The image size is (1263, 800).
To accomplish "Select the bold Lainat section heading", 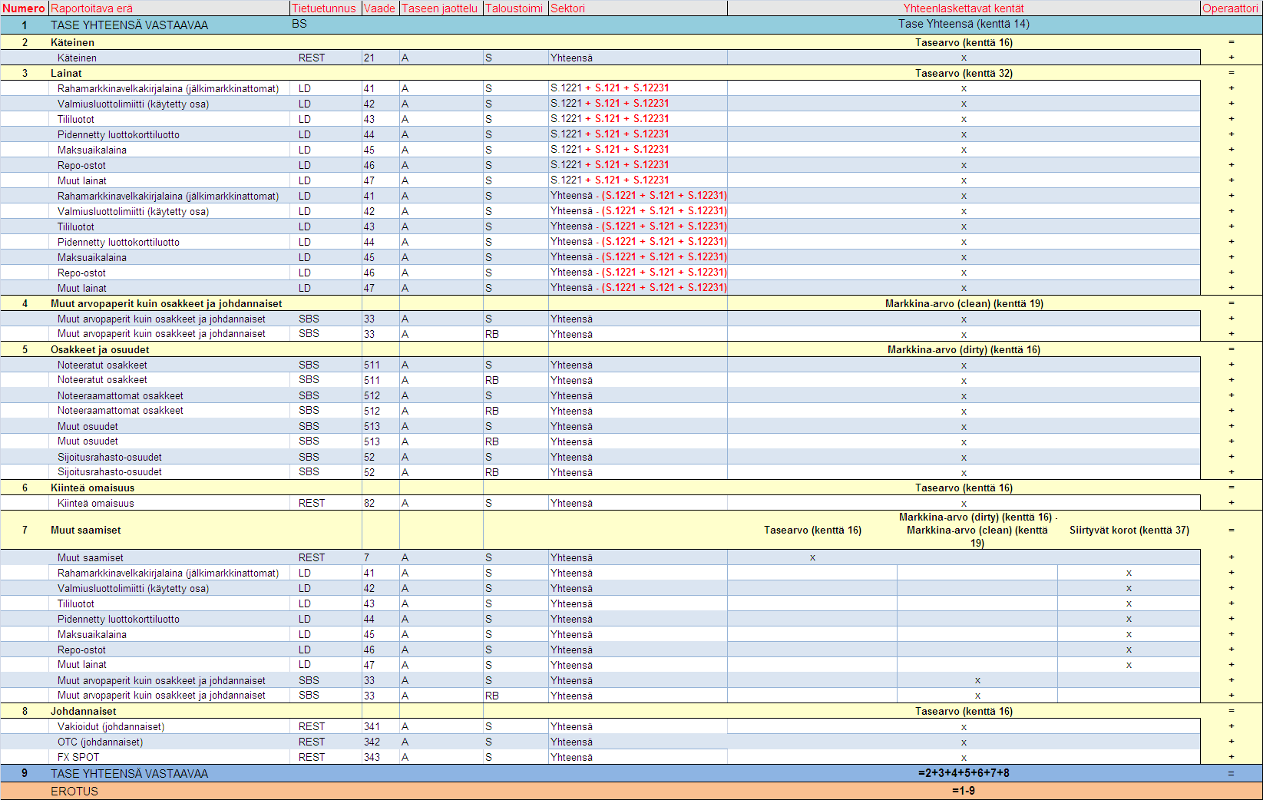I will (66, 73).
